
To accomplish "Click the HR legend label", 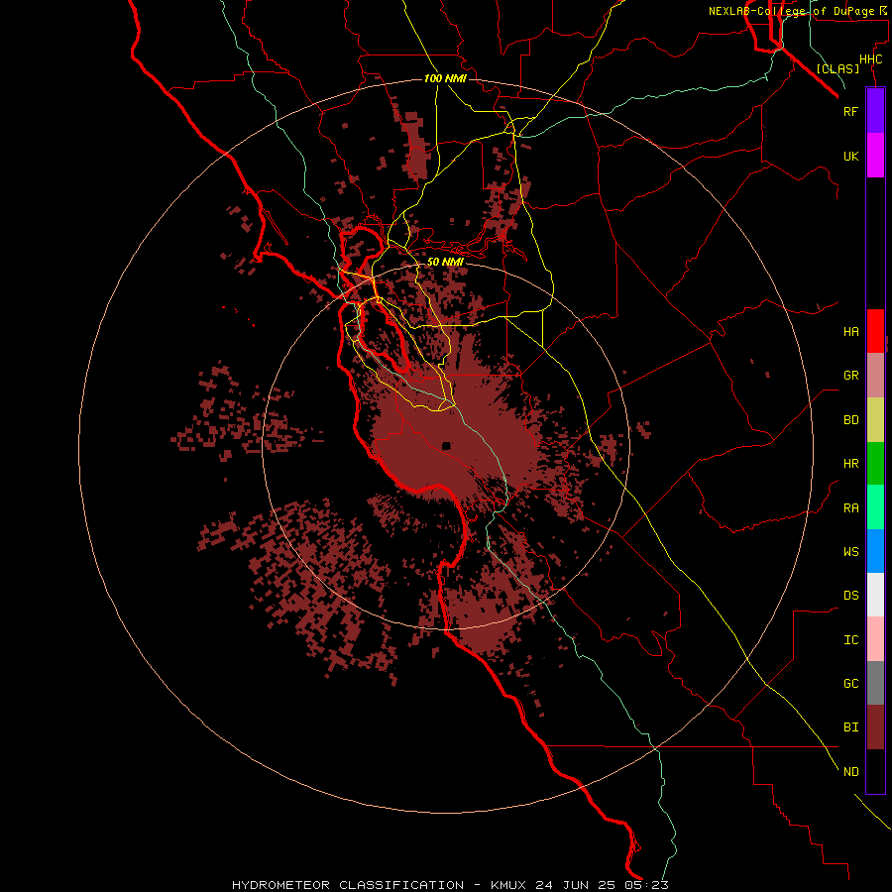I will 850,464.
